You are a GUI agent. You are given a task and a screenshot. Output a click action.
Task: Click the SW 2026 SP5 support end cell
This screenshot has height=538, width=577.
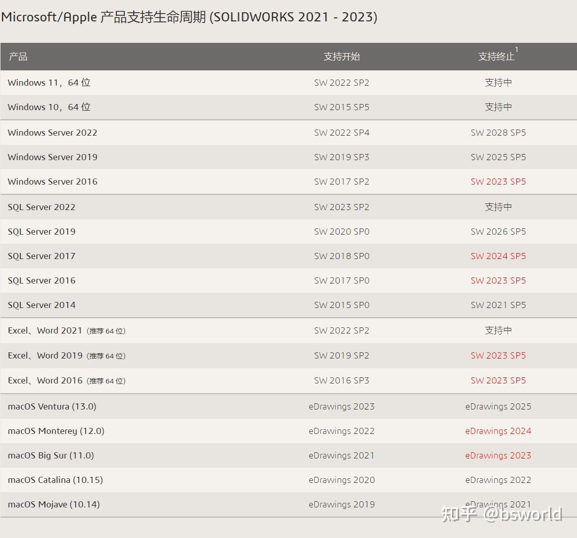498,232
